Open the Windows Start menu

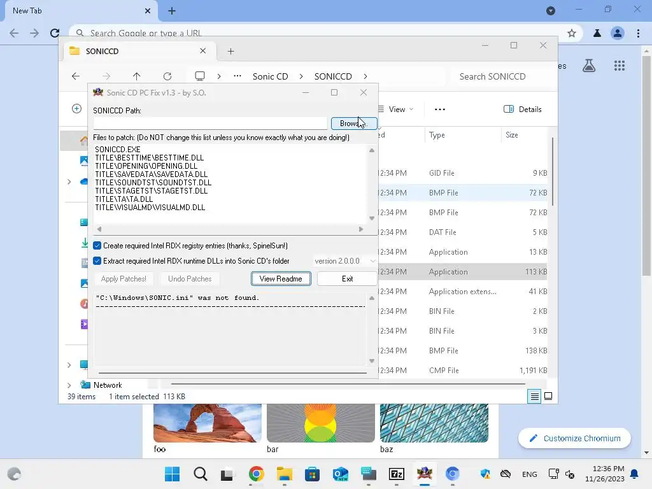click(x=172, y=474)
